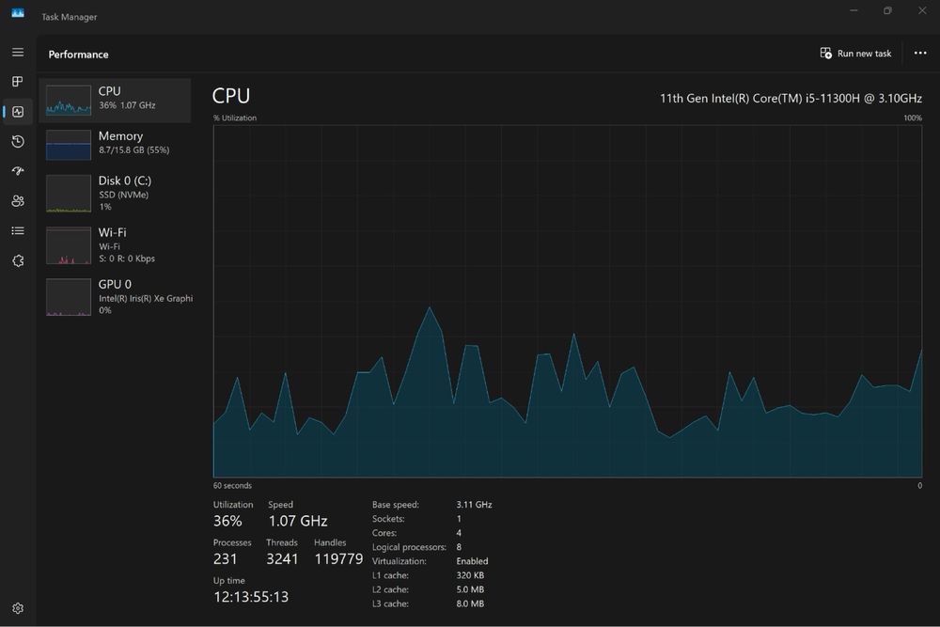
Task: Click the Utilization 36% value
Action: pos(227,521)
